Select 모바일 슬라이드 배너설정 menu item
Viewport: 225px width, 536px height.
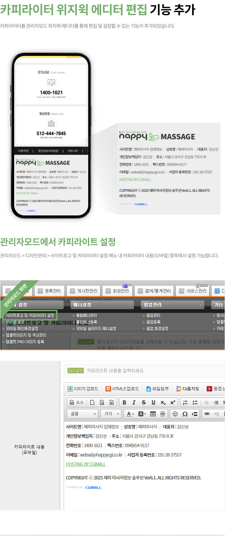pos(96,328)
